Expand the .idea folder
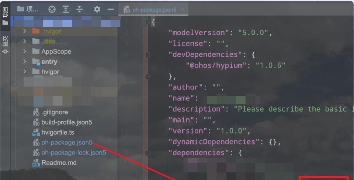Image resolution: width=354 pixels, height=180 pixels. pyautogui.click(x=25, y=41)
